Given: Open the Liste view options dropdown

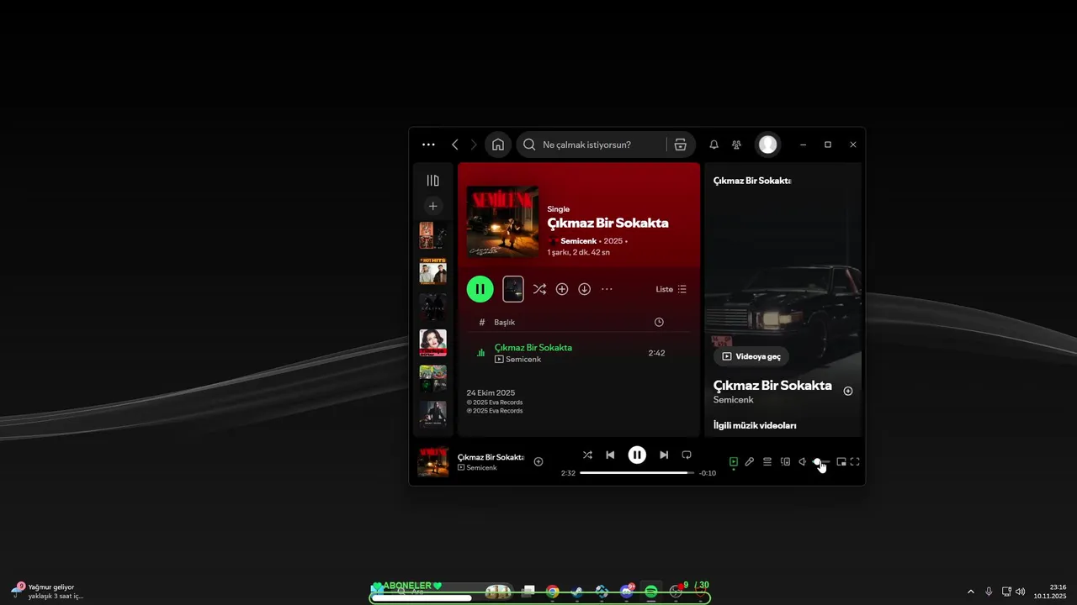Looking at the screenshot, I should pos(671,289).
